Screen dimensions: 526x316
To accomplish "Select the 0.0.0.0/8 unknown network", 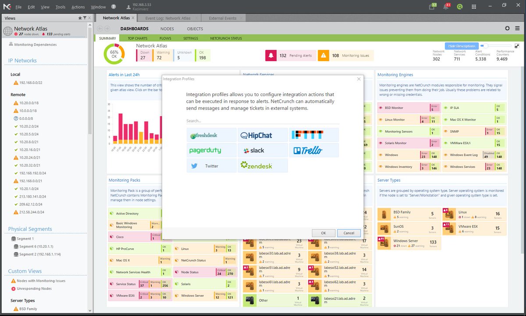I will 26,118.
